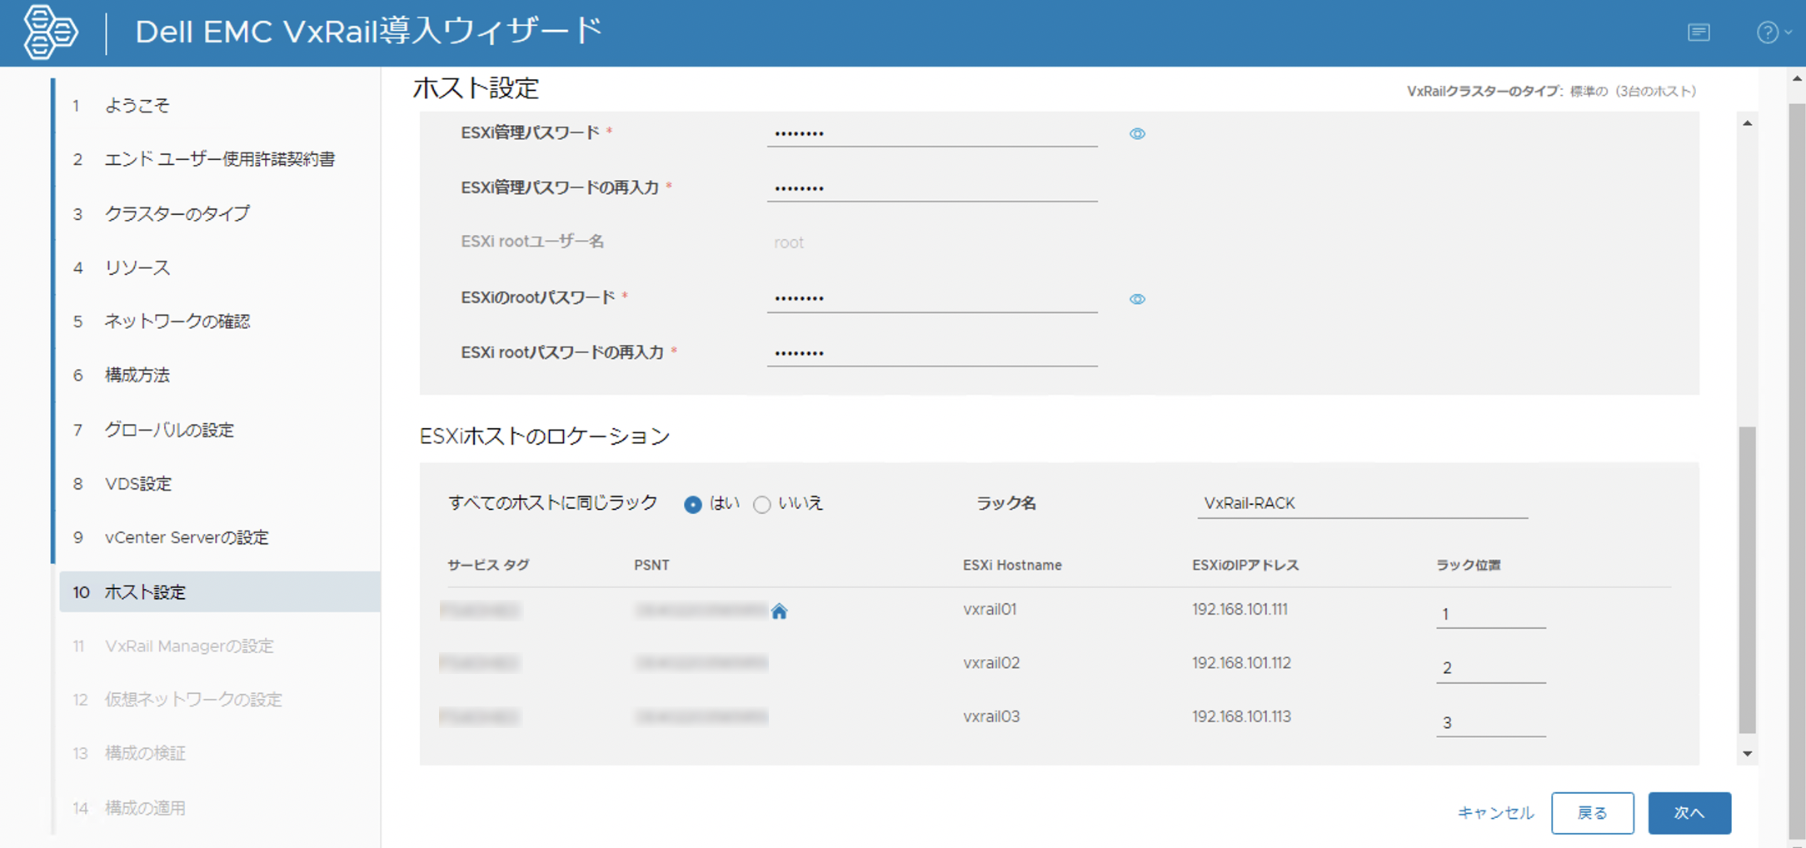Show the ESXi management password with eye icon
Image resolution: width=1806 pixels, height=848 pixels.
pos(1137,134)
